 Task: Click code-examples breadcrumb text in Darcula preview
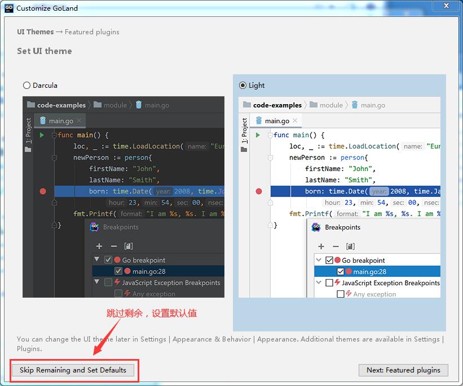[61, 105]
